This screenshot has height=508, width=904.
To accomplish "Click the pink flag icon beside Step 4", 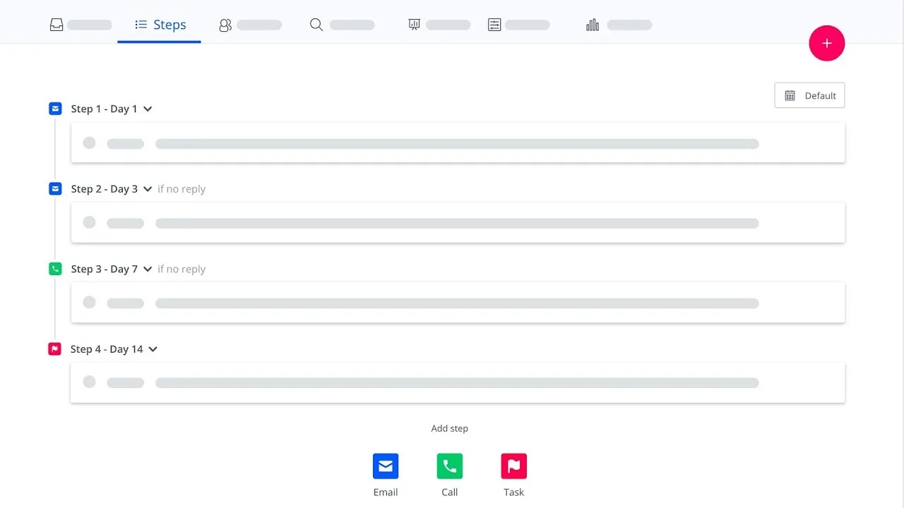I will 55,349.
